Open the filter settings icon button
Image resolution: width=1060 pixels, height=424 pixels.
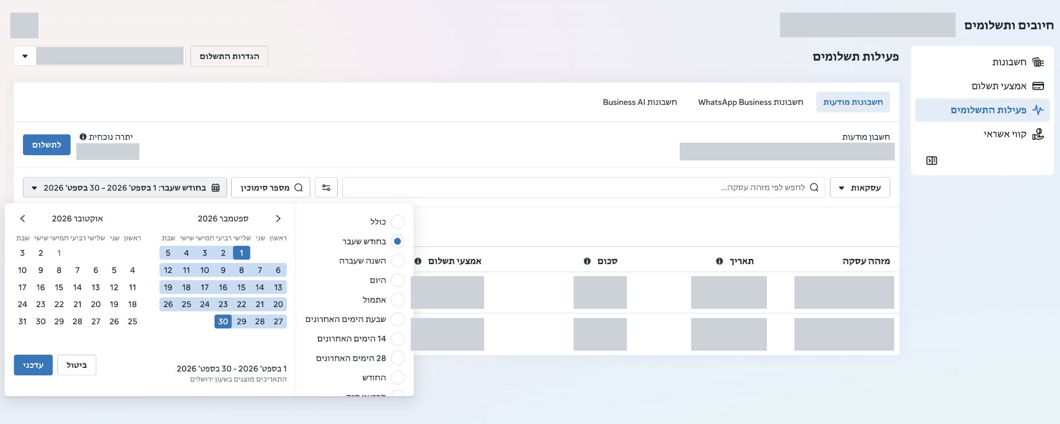[326, 187]
